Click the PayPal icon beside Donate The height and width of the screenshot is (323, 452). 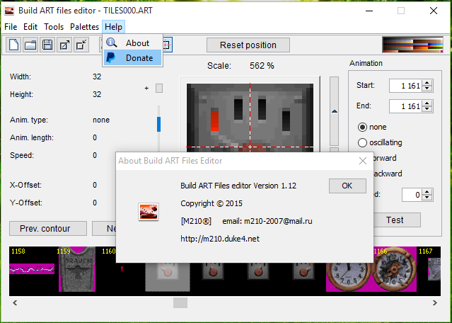coord(111,58)
